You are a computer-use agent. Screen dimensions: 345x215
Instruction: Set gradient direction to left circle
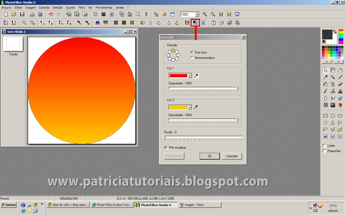click(168, 55)
